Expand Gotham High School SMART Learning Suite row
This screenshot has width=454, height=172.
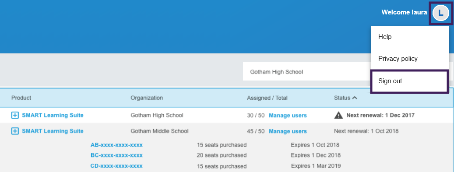coord(15,115)
